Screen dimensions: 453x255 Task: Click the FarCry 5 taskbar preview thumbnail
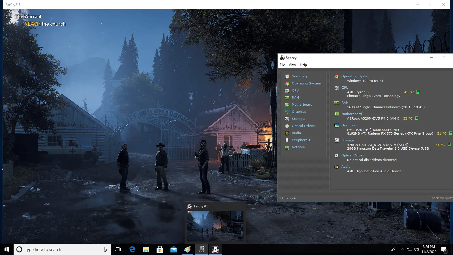point(215,226)
